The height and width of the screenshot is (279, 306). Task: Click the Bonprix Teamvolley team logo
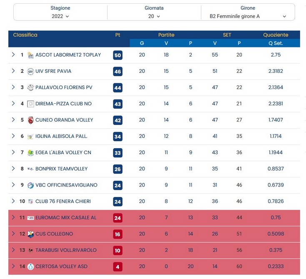tap(30, 169)
